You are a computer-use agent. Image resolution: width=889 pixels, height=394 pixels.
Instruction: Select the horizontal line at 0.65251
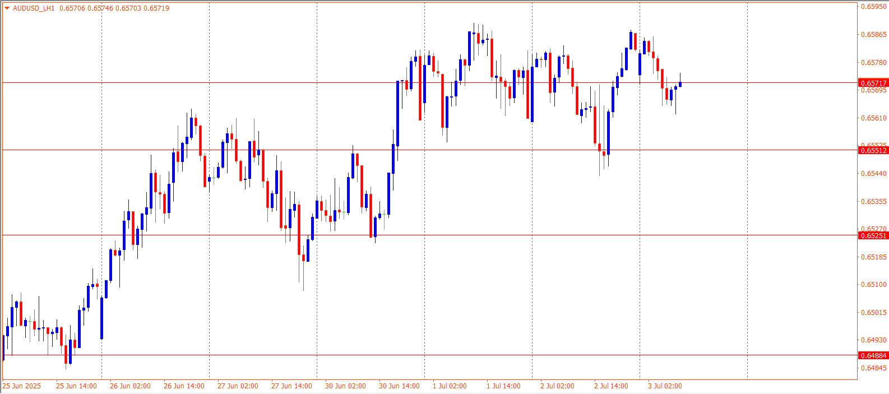pyautogui.click(x=430, y=235)
